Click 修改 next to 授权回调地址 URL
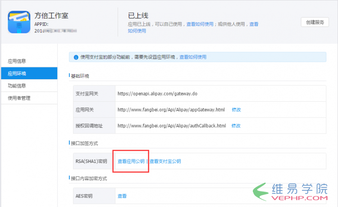This screenshot has height=207, width=338. 236,126
